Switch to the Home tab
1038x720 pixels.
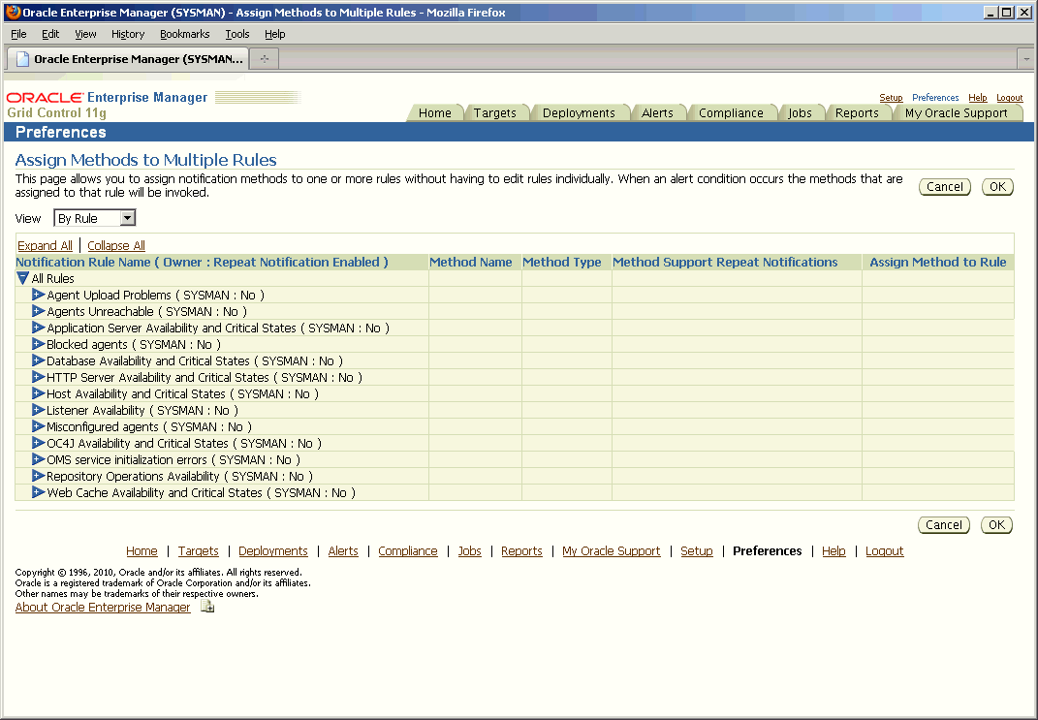coord(434,112)
